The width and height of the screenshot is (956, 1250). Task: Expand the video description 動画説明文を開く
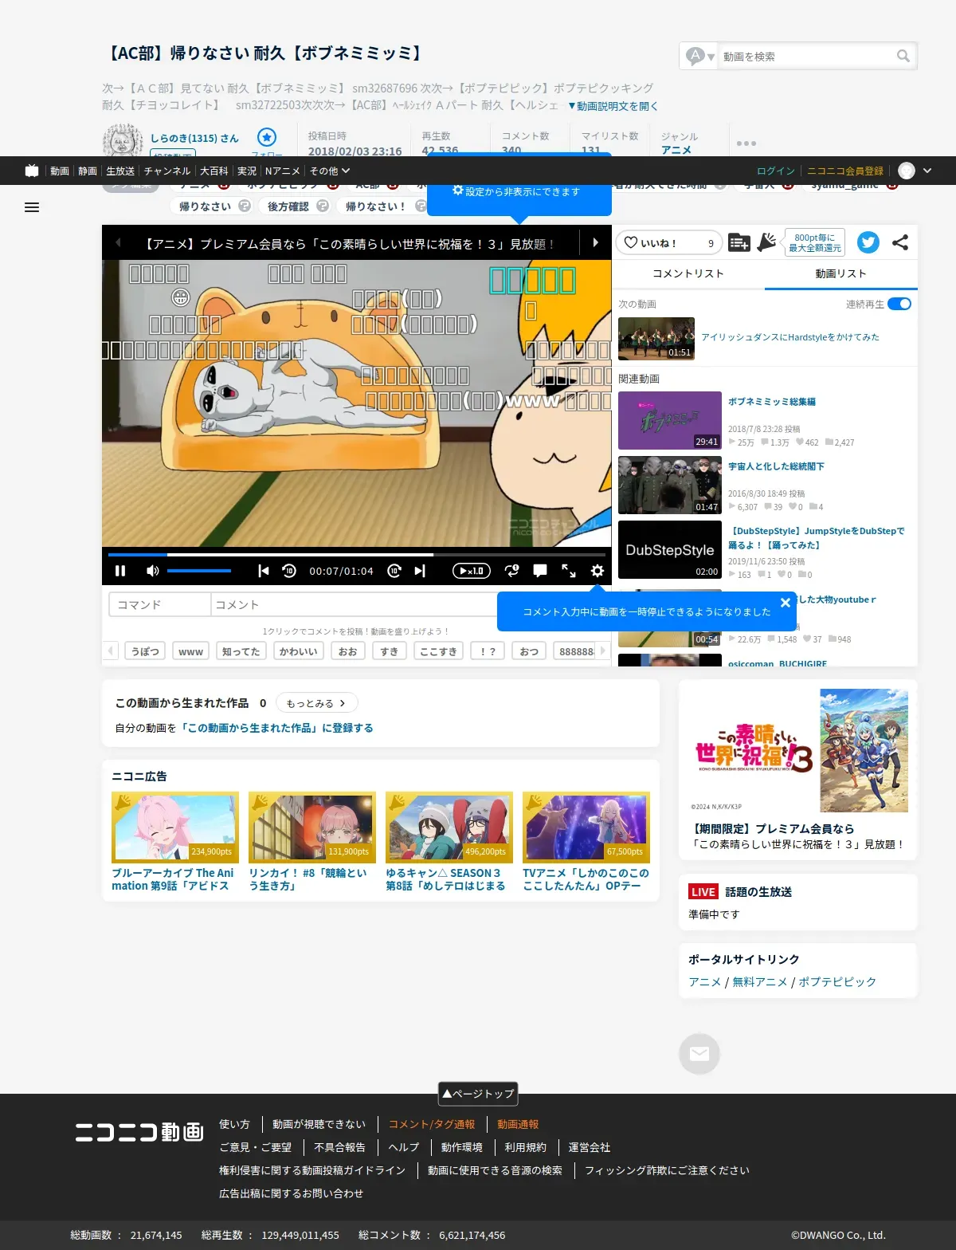613,106
